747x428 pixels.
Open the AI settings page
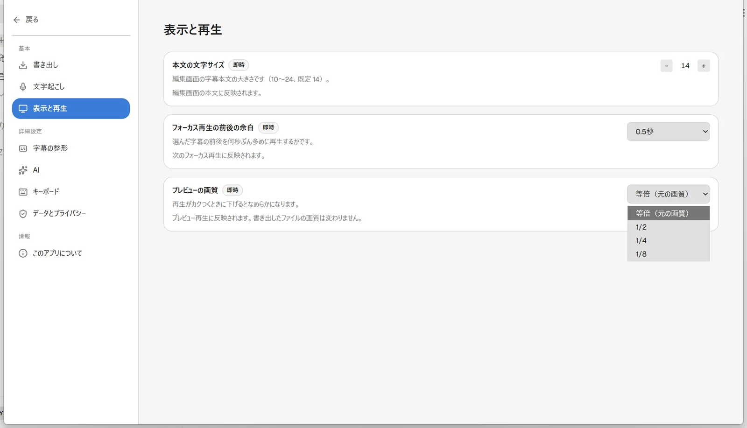tap(71, 170)
